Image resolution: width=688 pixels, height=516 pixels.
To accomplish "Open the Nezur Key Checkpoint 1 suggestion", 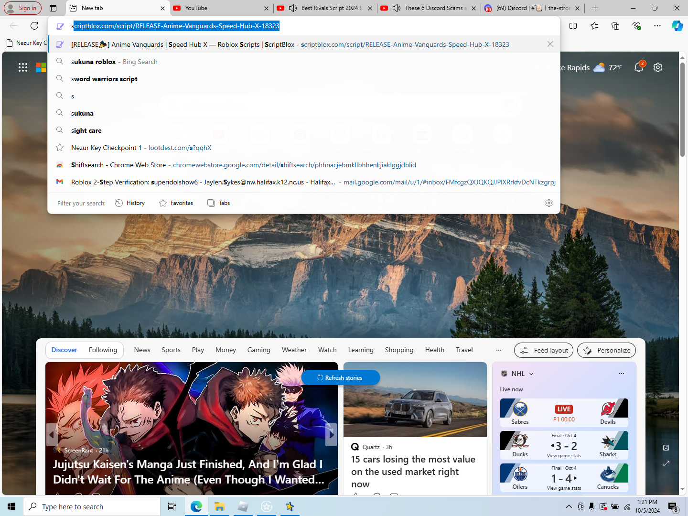I will 304,148.
